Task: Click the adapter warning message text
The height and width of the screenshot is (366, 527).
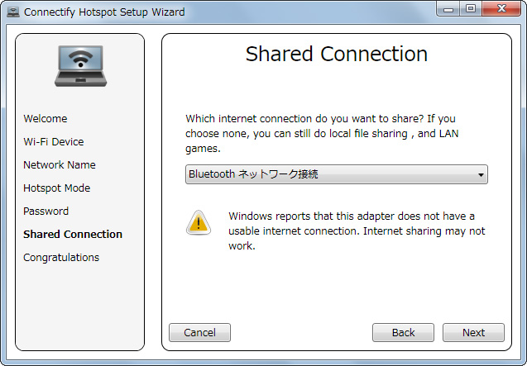Action: 357,231
